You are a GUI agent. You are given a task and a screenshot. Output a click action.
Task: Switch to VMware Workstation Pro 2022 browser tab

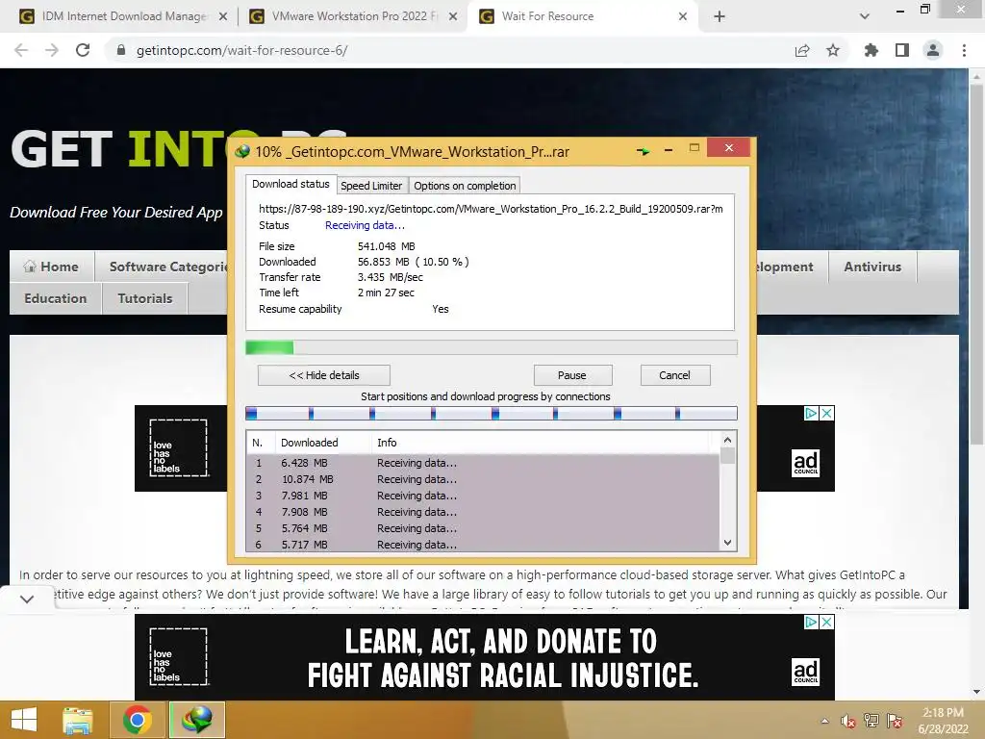[354, 16]
